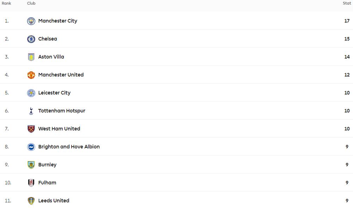Click the Fulham club crest
Screen dimensions: 353x208
pyautogui.click(x=31, y=183)
